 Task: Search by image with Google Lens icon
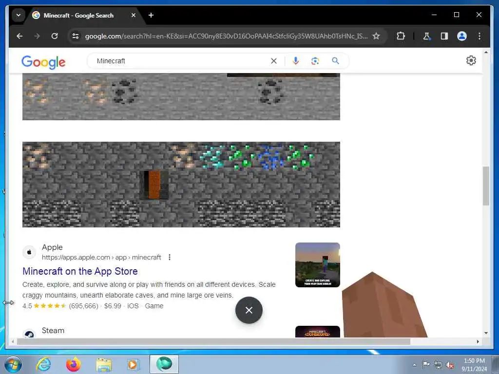coord(315,61)
